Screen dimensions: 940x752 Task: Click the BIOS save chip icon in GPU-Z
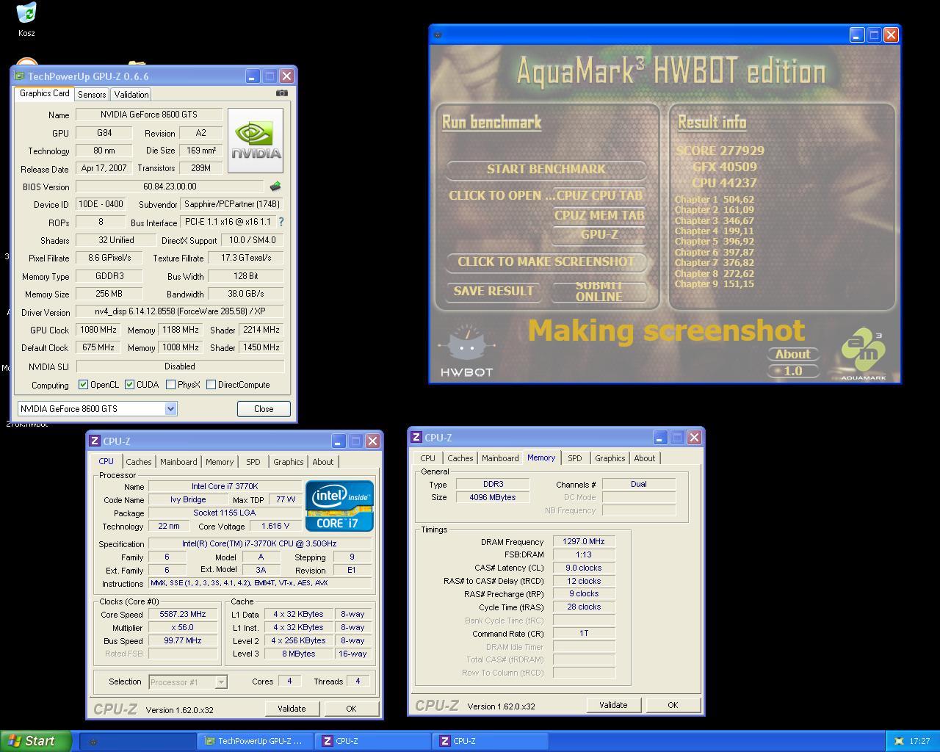[x=276, y=187]
